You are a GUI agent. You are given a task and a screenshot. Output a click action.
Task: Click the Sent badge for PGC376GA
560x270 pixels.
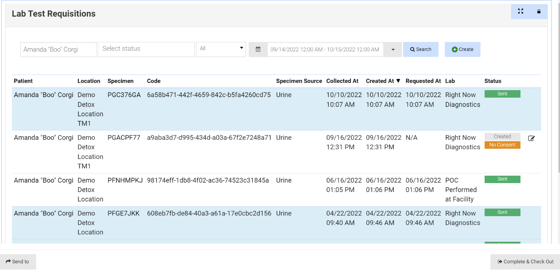point(502,94)
